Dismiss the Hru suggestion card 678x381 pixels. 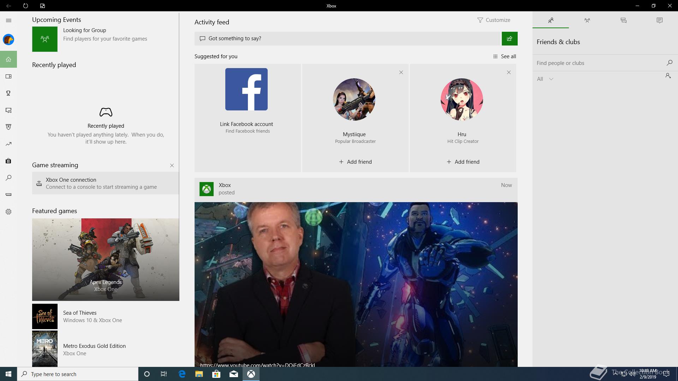point(509,72)
